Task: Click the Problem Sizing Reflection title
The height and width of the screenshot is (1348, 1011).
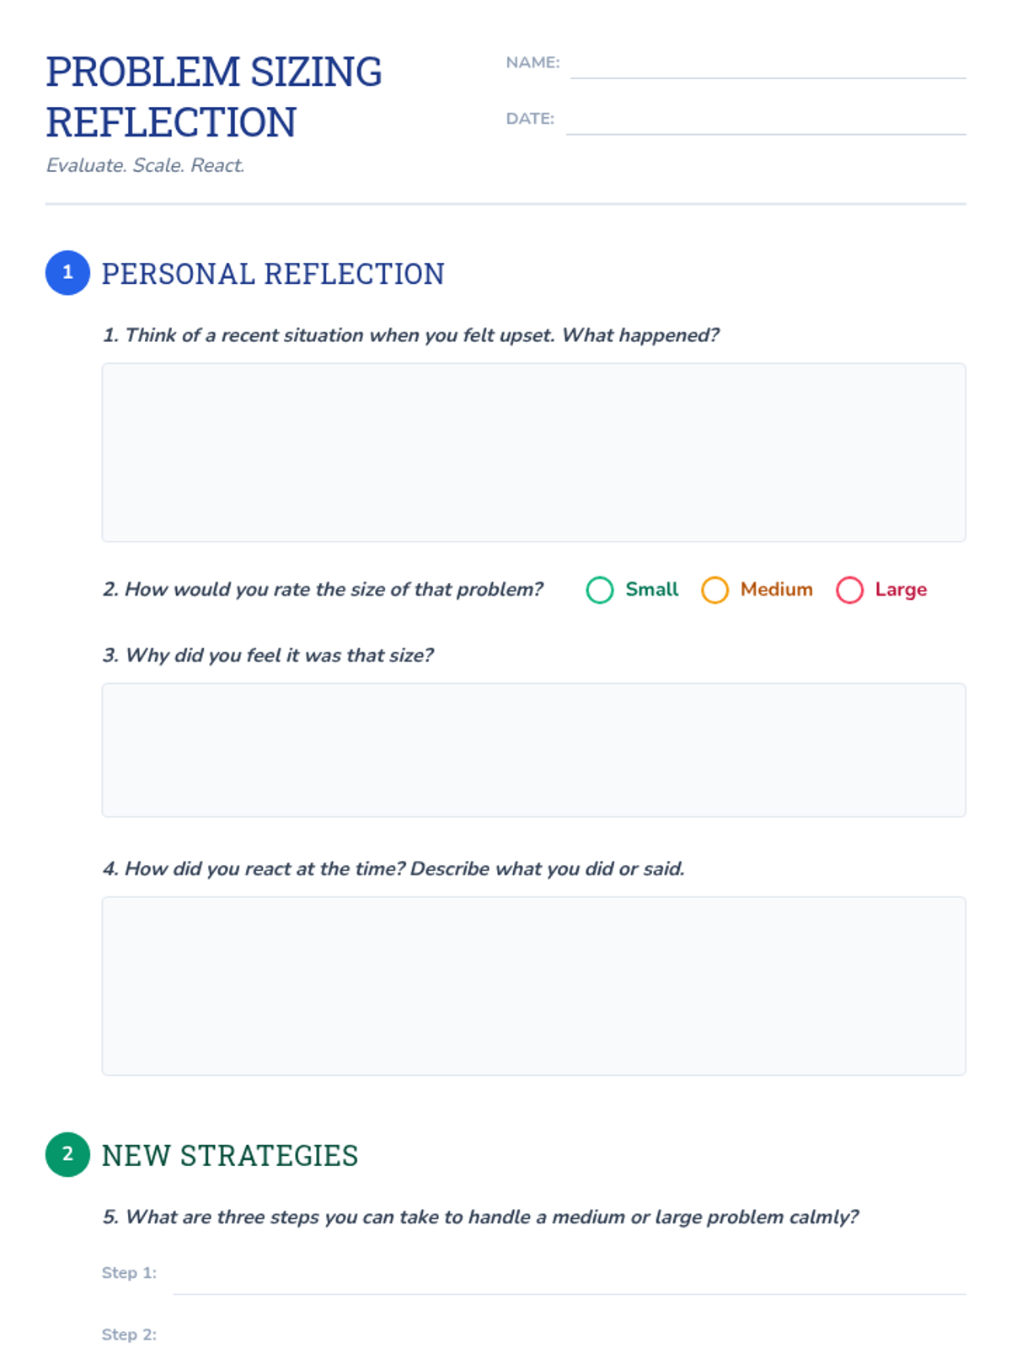Action: [214, 97]
